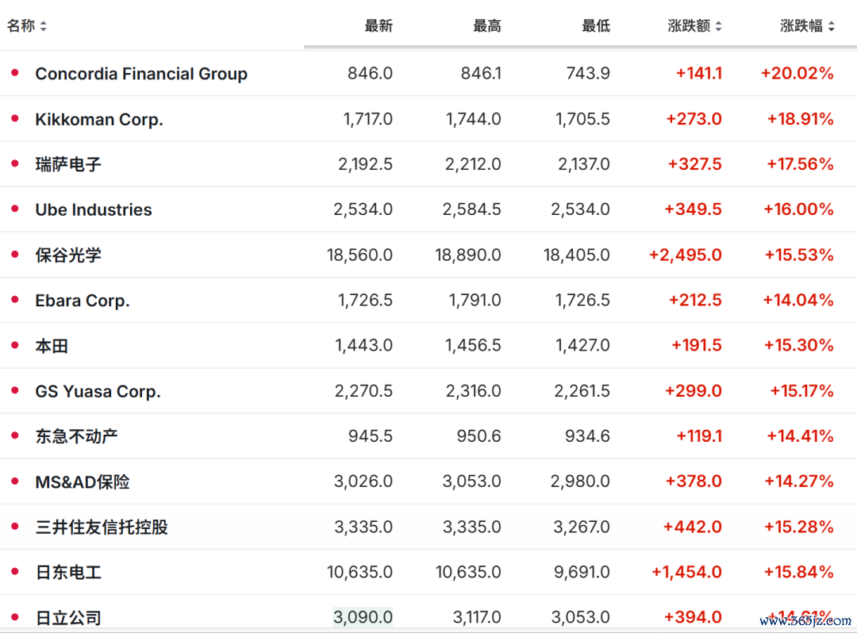
Task: Select the change percentage +17.56%
Action: click(800, 164)
